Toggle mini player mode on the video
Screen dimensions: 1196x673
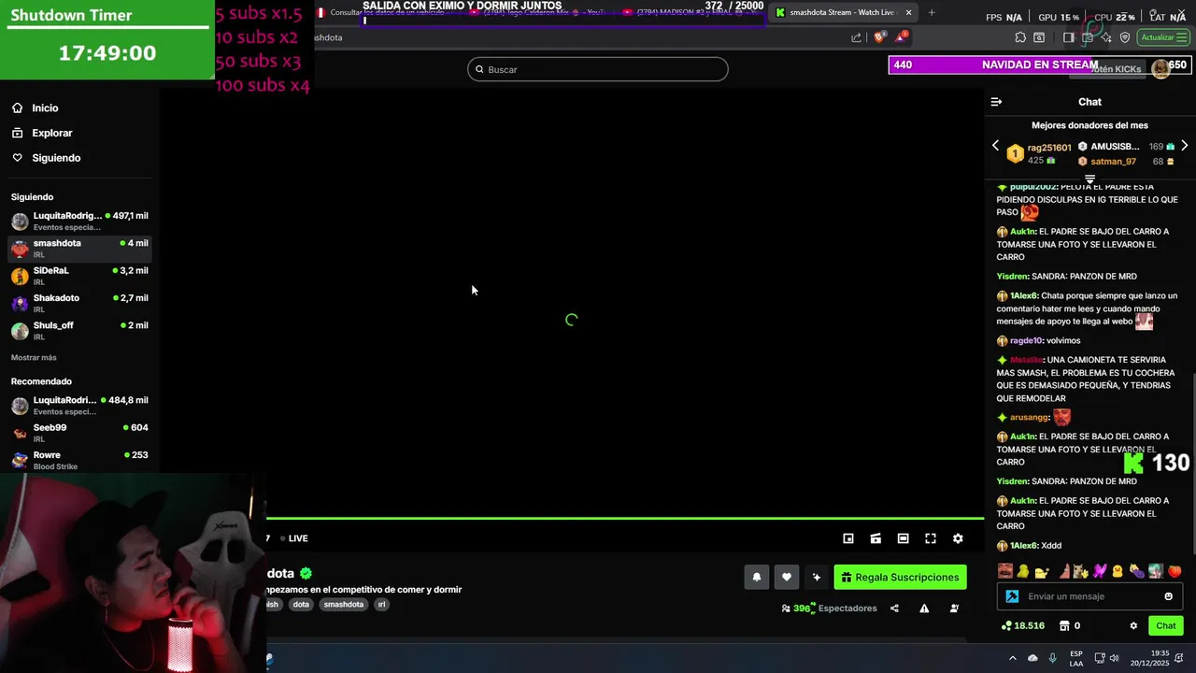[848, 538]
